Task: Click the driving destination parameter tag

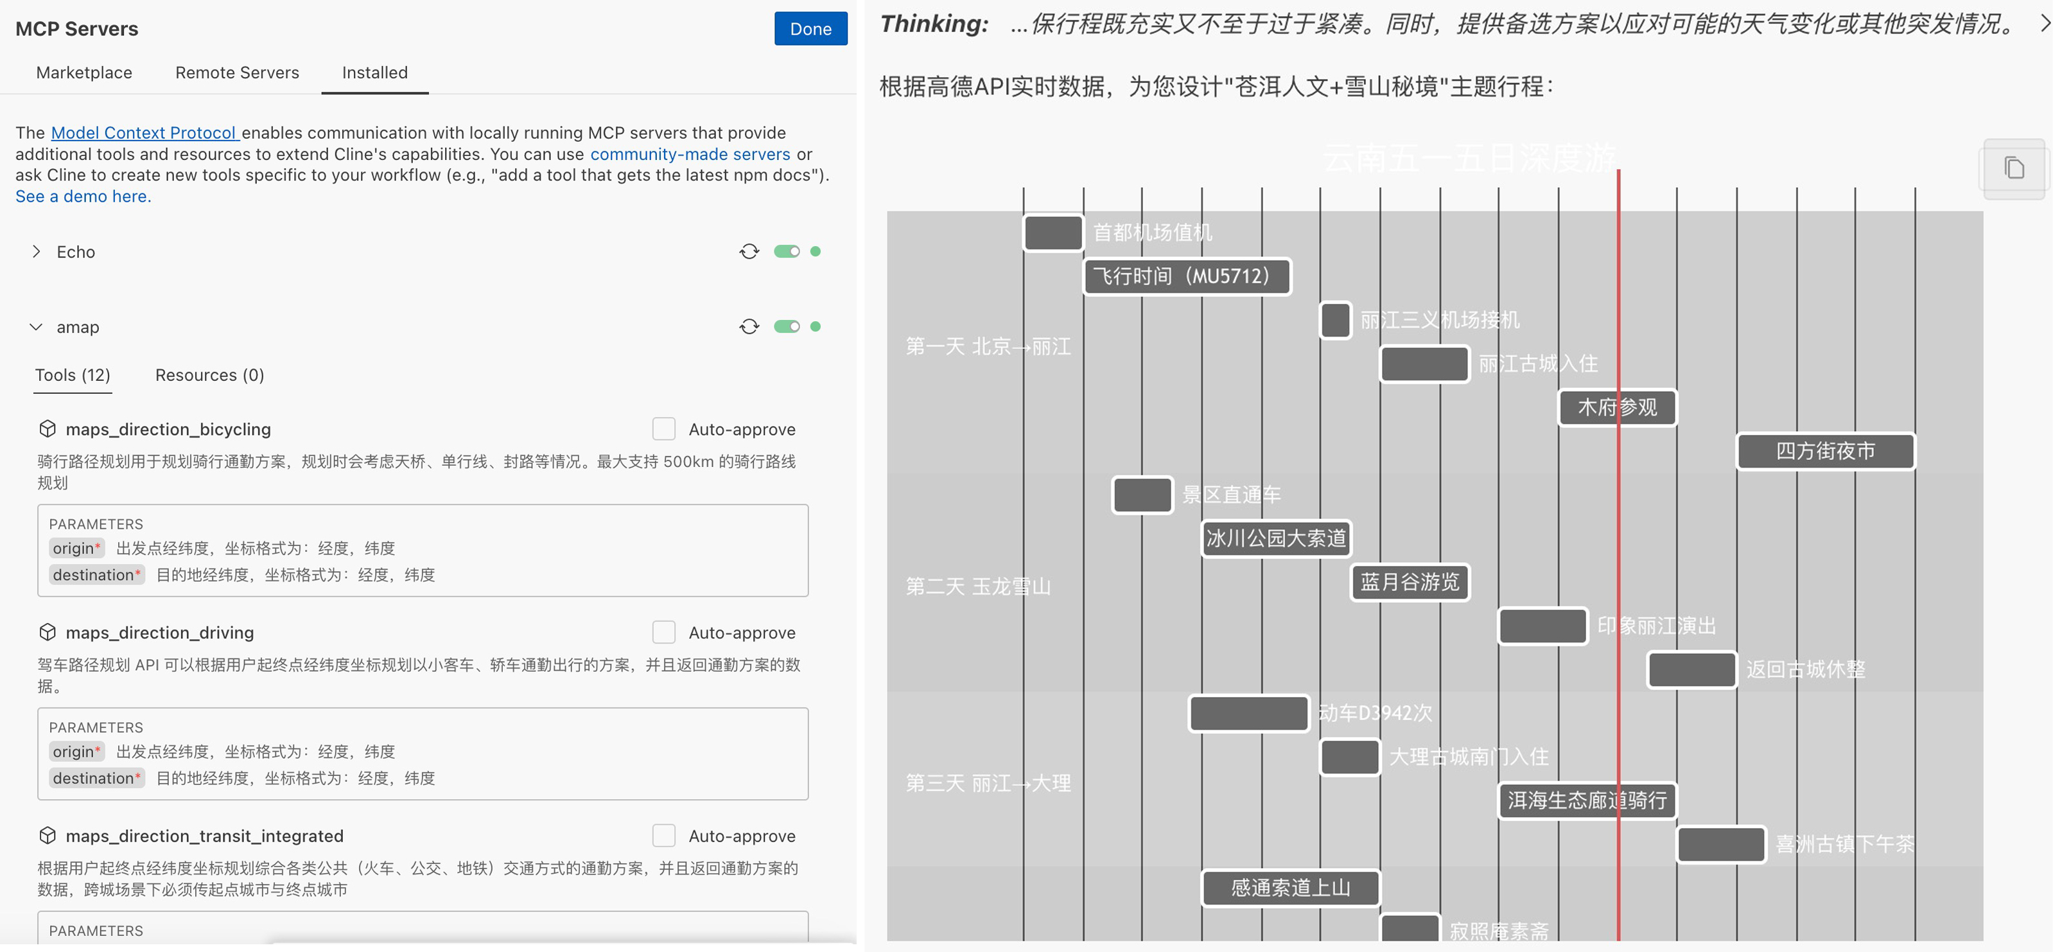Action: [x=96, y=778]
